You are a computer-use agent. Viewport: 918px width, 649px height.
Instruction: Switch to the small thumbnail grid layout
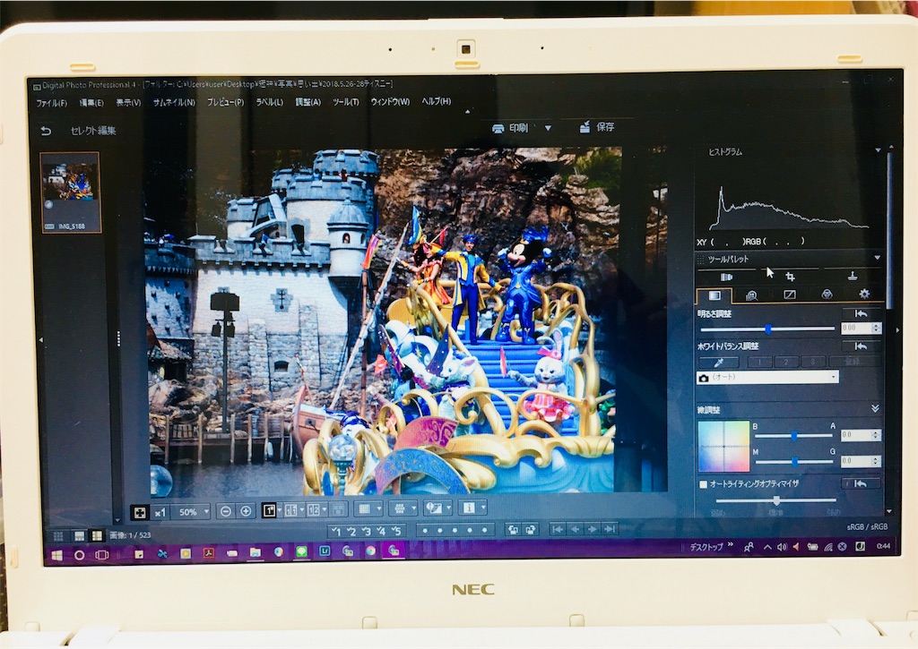58,536
